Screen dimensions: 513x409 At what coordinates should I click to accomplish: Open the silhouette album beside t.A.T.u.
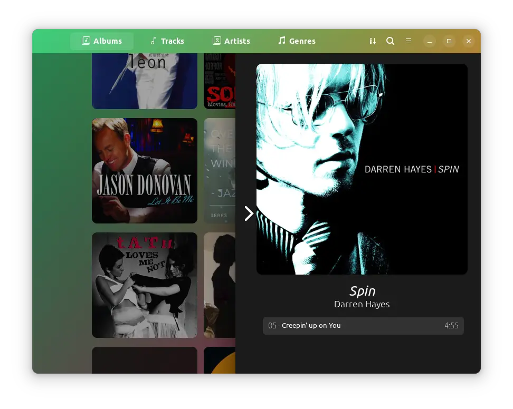(x=220, y=285)
